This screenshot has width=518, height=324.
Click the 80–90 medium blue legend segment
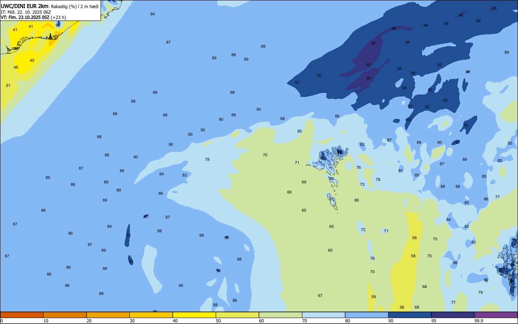pos(367,315)
